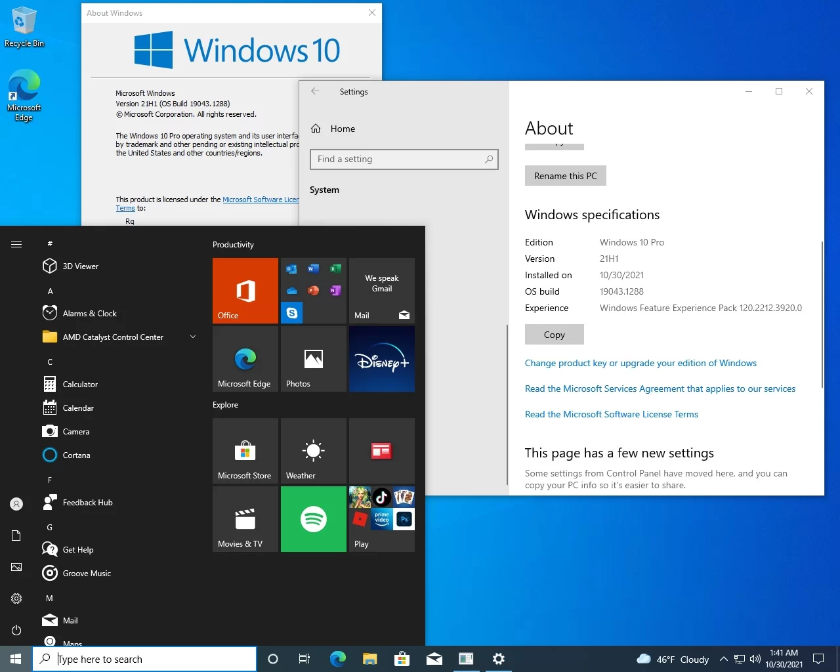Viewport: 840px width, 672px height.
Task: Launch the Disney+ tile
Action: pos(381,359)
